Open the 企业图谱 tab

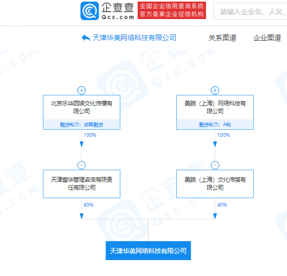(267, 38)
